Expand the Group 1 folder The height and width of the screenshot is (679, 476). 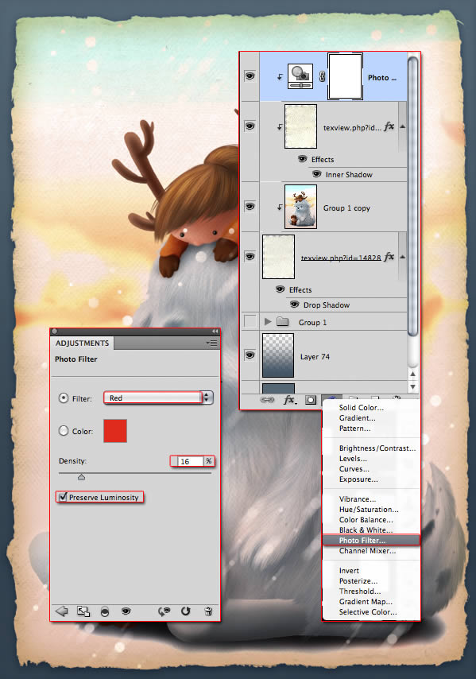268,321
